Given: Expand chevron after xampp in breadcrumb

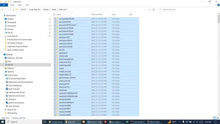Looking at the screenshot, I should click(x=50, y=10).
